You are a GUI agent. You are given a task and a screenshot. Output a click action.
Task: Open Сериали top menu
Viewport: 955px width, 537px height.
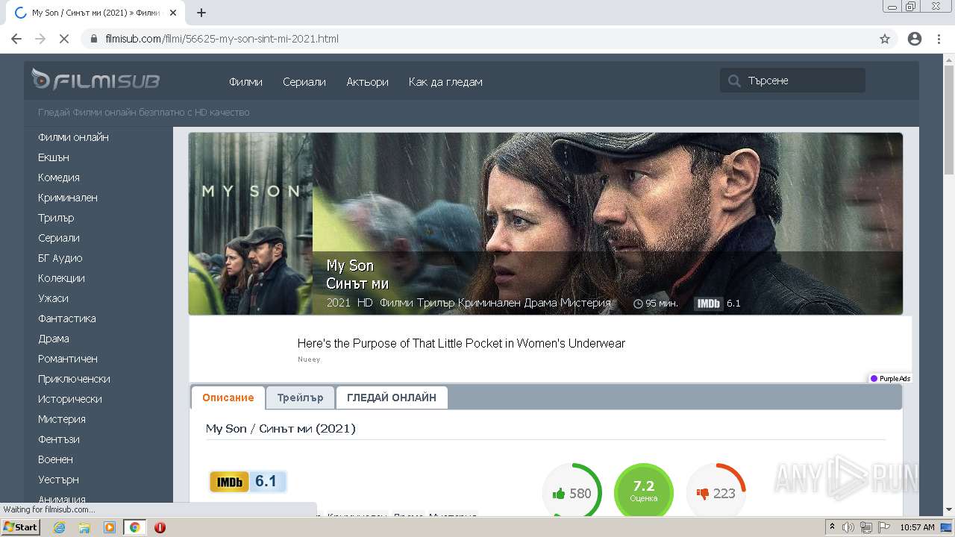click(x=304, y=81)
